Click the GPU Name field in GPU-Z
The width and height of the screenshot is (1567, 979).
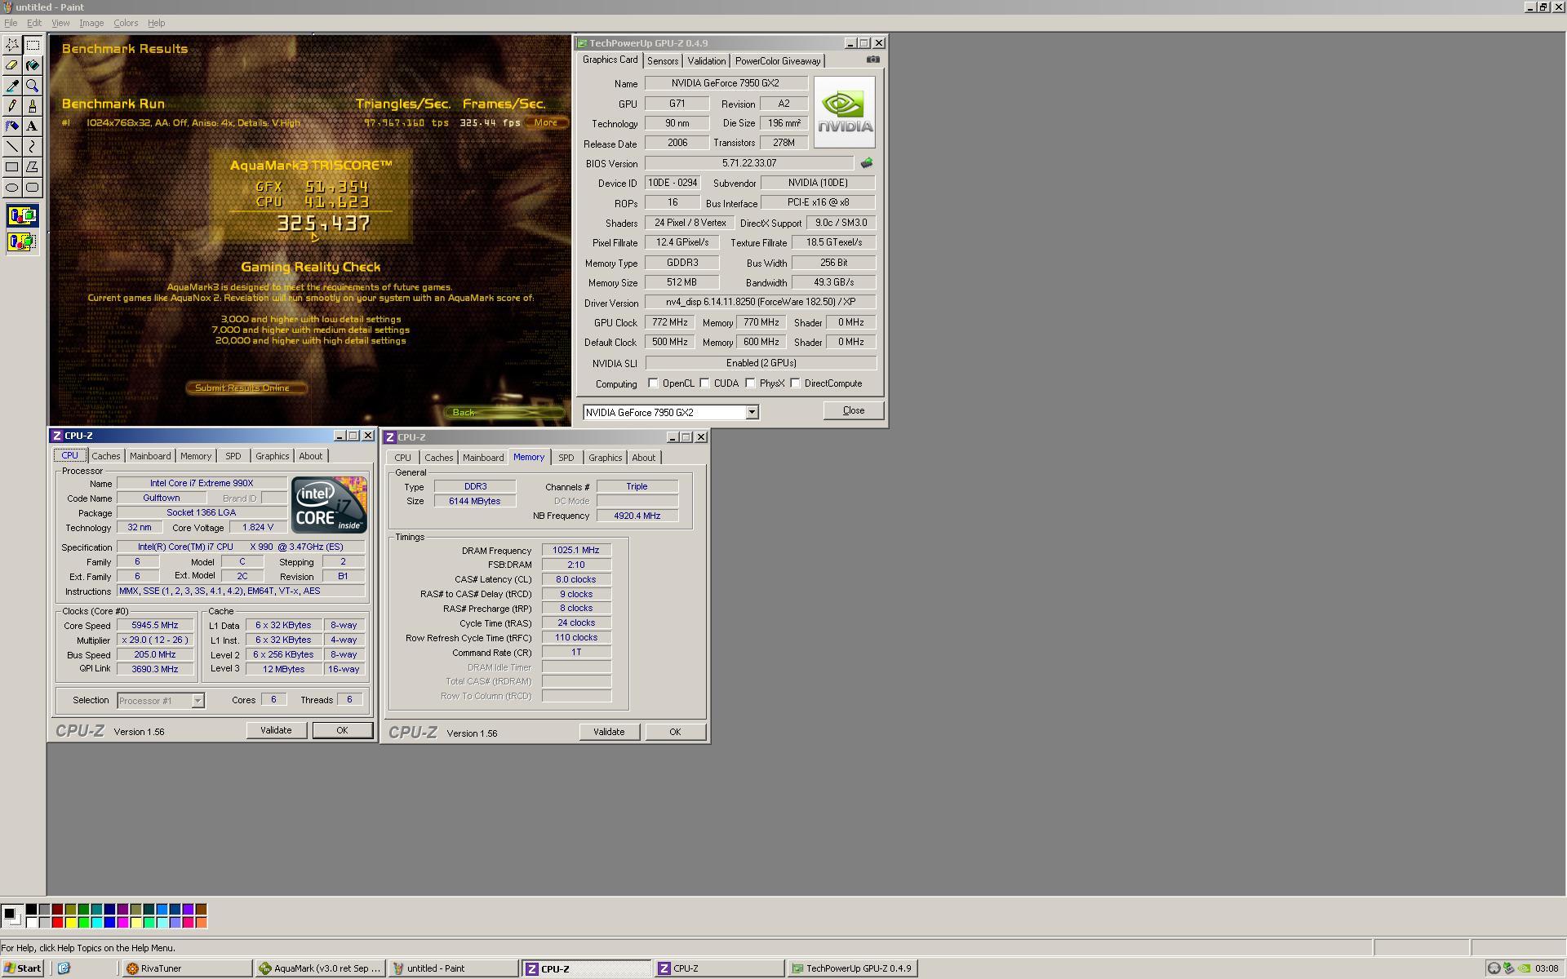tap(726, 83)
